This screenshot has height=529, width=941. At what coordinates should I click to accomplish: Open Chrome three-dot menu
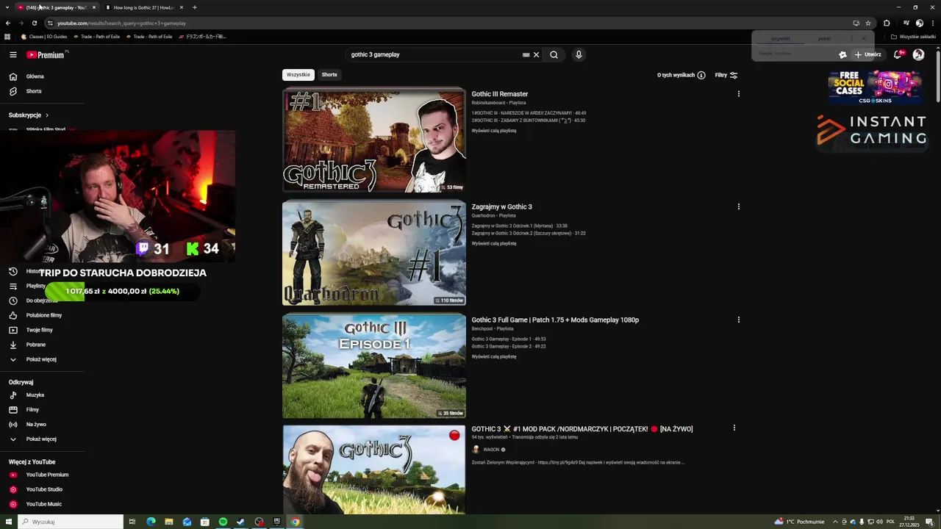933,23
